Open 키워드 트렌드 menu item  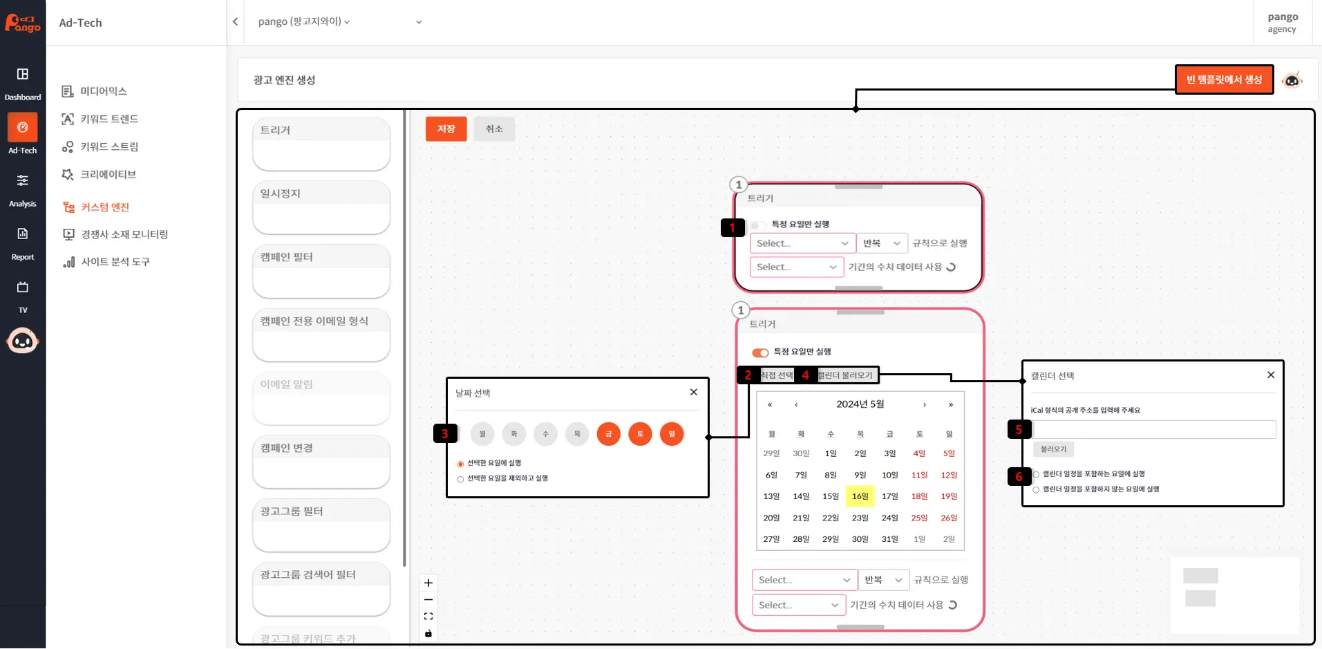109,119
